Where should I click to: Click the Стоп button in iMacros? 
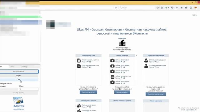[x=19, y=80]
